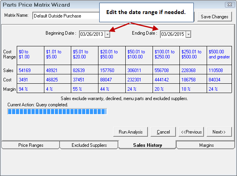The height and width of the screenshot is (176, 237).
Task: Open the Excluded Suppliers tab
Action: (89, 145)
